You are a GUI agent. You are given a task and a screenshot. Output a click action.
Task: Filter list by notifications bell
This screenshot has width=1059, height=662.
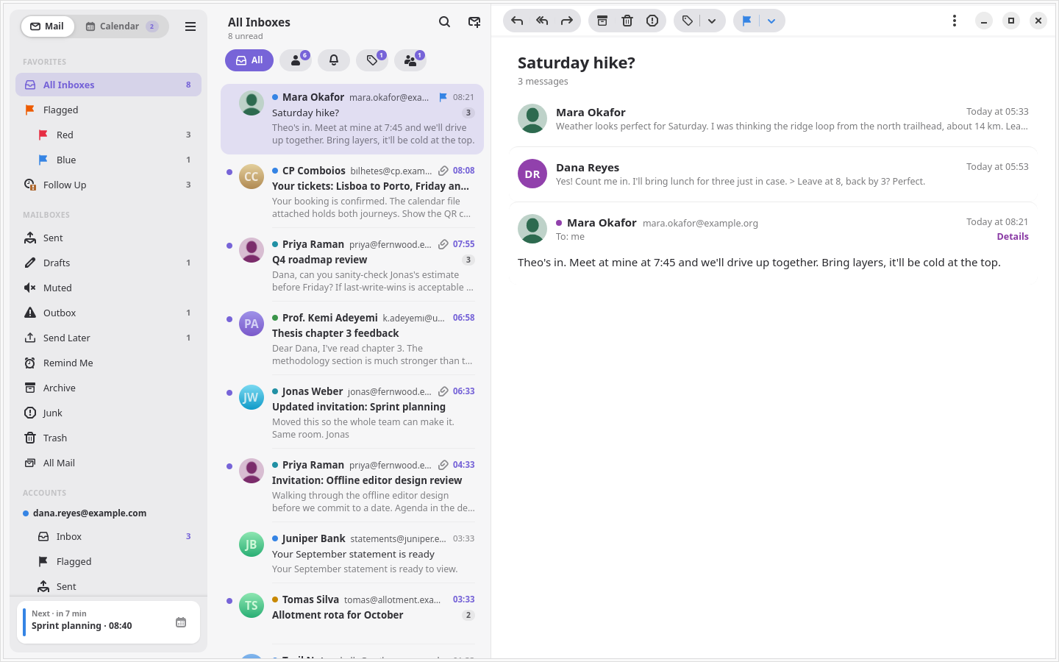pos(334,60)
